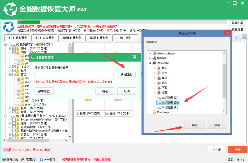Choose 视频 folder in browse dialog
The height and width of the screenshot is (163, 248).
[162, 92]
